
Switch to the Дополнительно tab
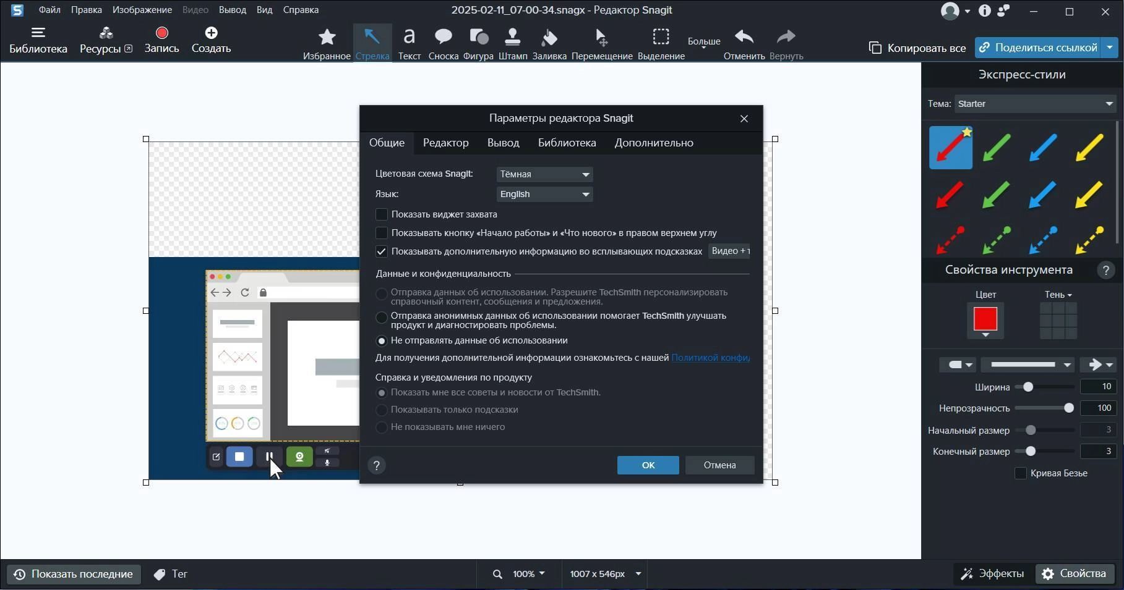pos(654,143)
